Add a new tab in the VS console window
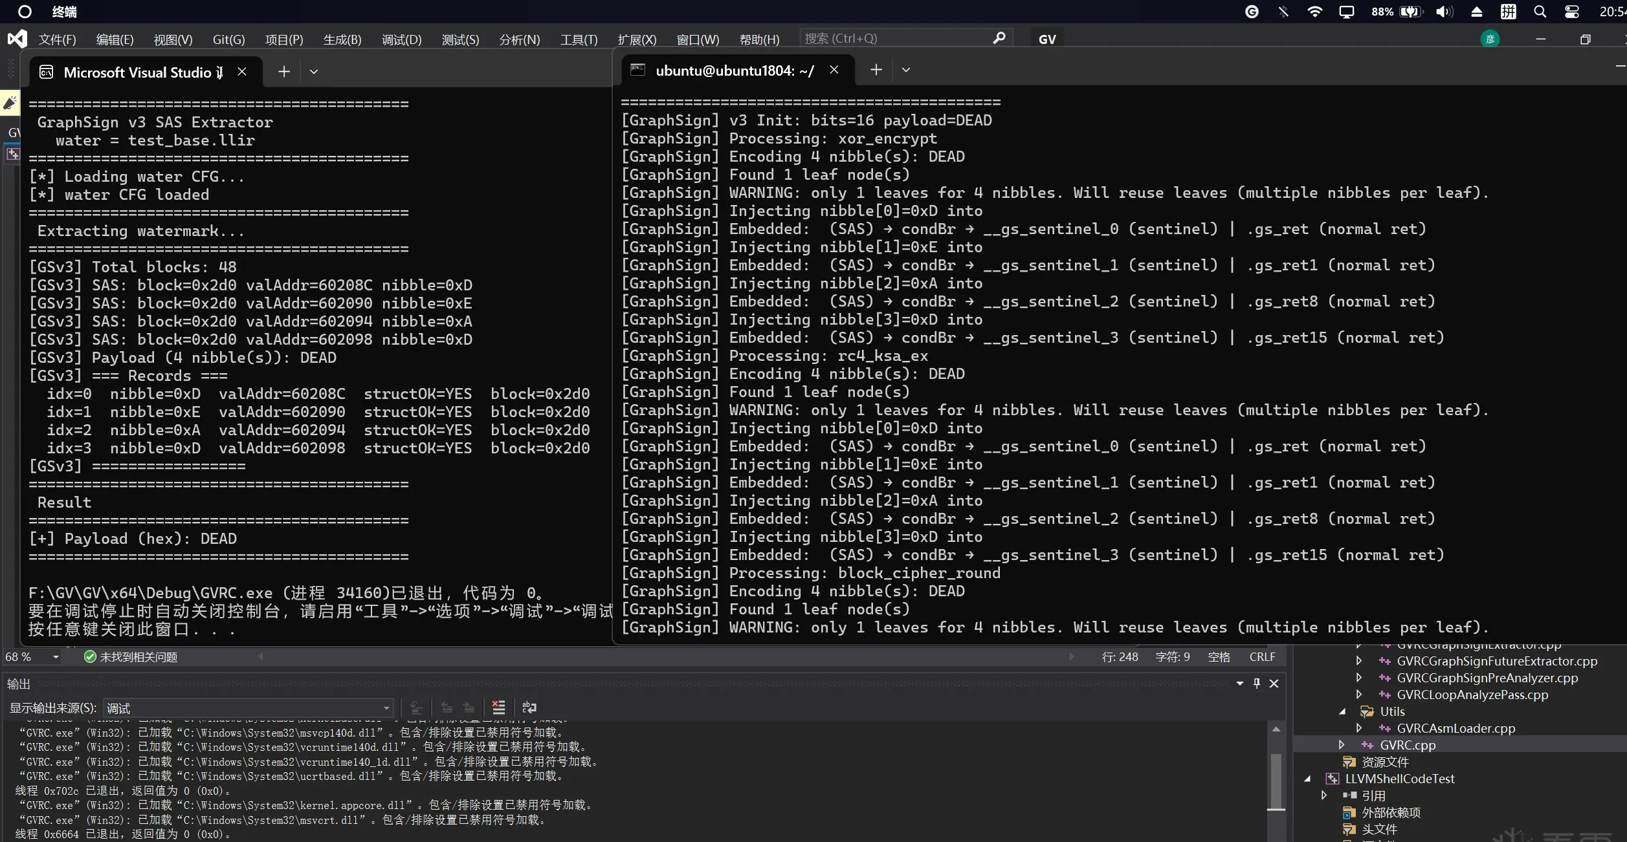The image size is (1627, 842). 284,72
